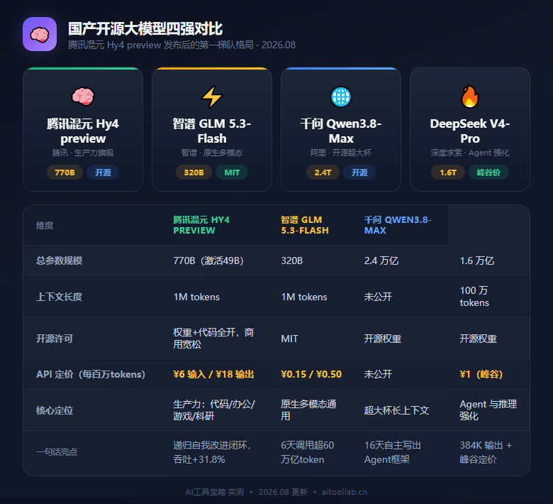
Task: Click the ¥0.15 / ¥0.50 price
Action: [x=311, y=374]
